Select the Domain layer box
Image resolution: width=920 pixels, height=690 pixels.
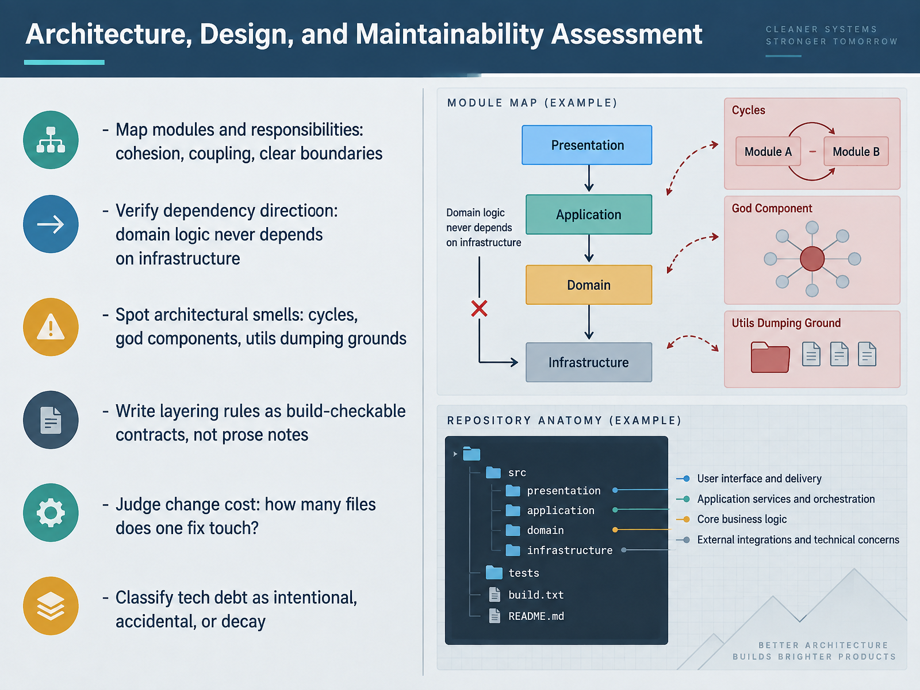pyautogui.click(x=589, y=285)
